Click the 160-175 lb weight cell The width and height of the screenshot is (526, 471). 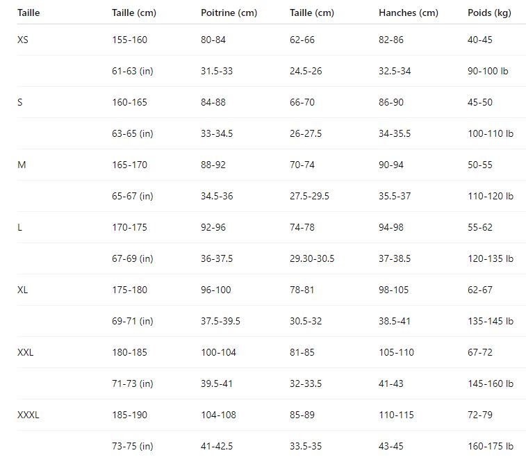491,446
